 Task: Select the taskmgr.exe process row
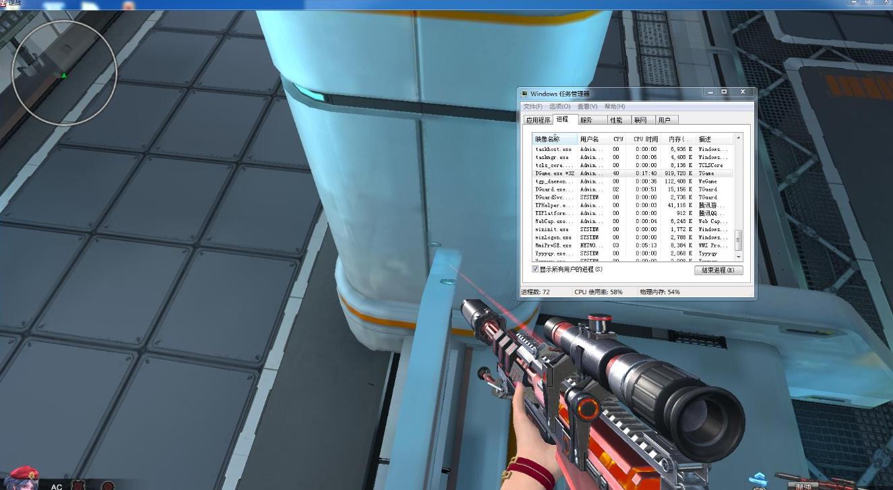(x=634, y=157)
